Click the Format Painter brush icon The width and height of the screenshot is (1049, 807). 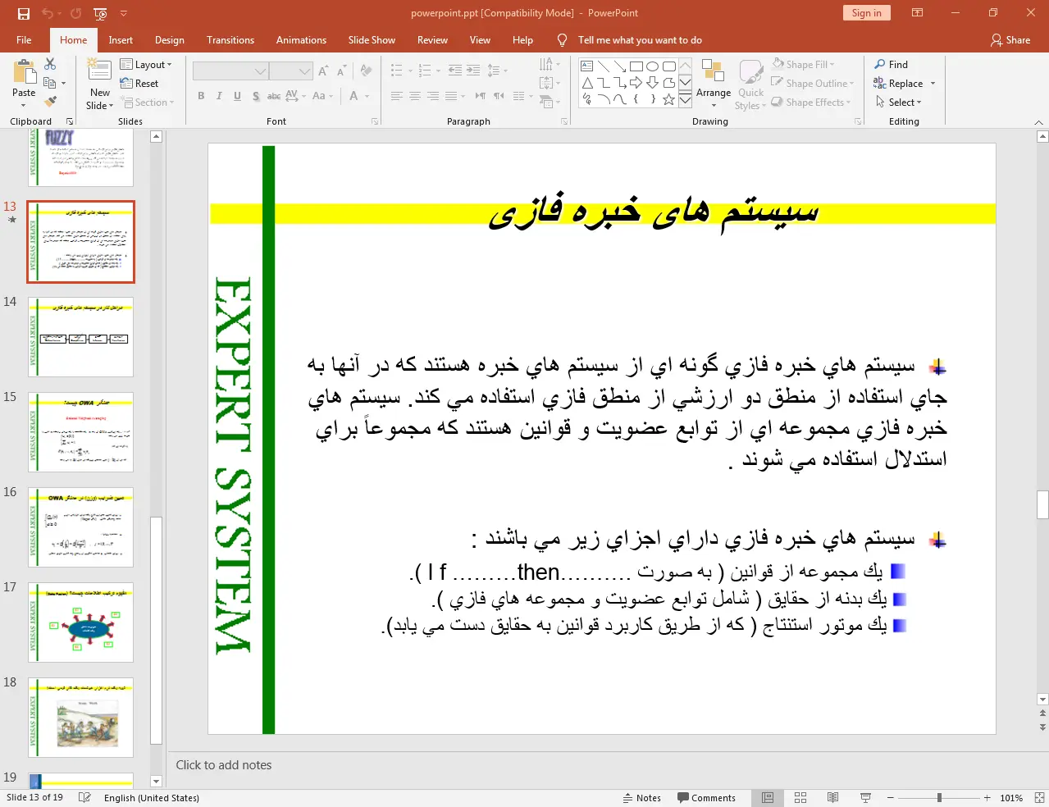click(x=50, y=102)
